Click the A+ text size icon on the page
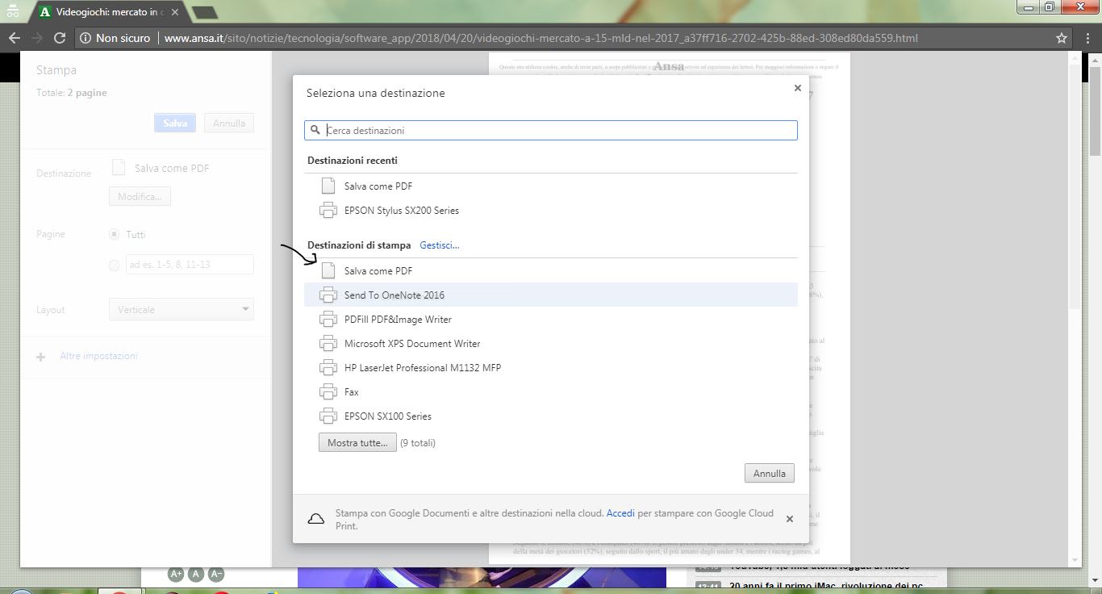This screenshot has width=1102, height=594. (175, 574)
